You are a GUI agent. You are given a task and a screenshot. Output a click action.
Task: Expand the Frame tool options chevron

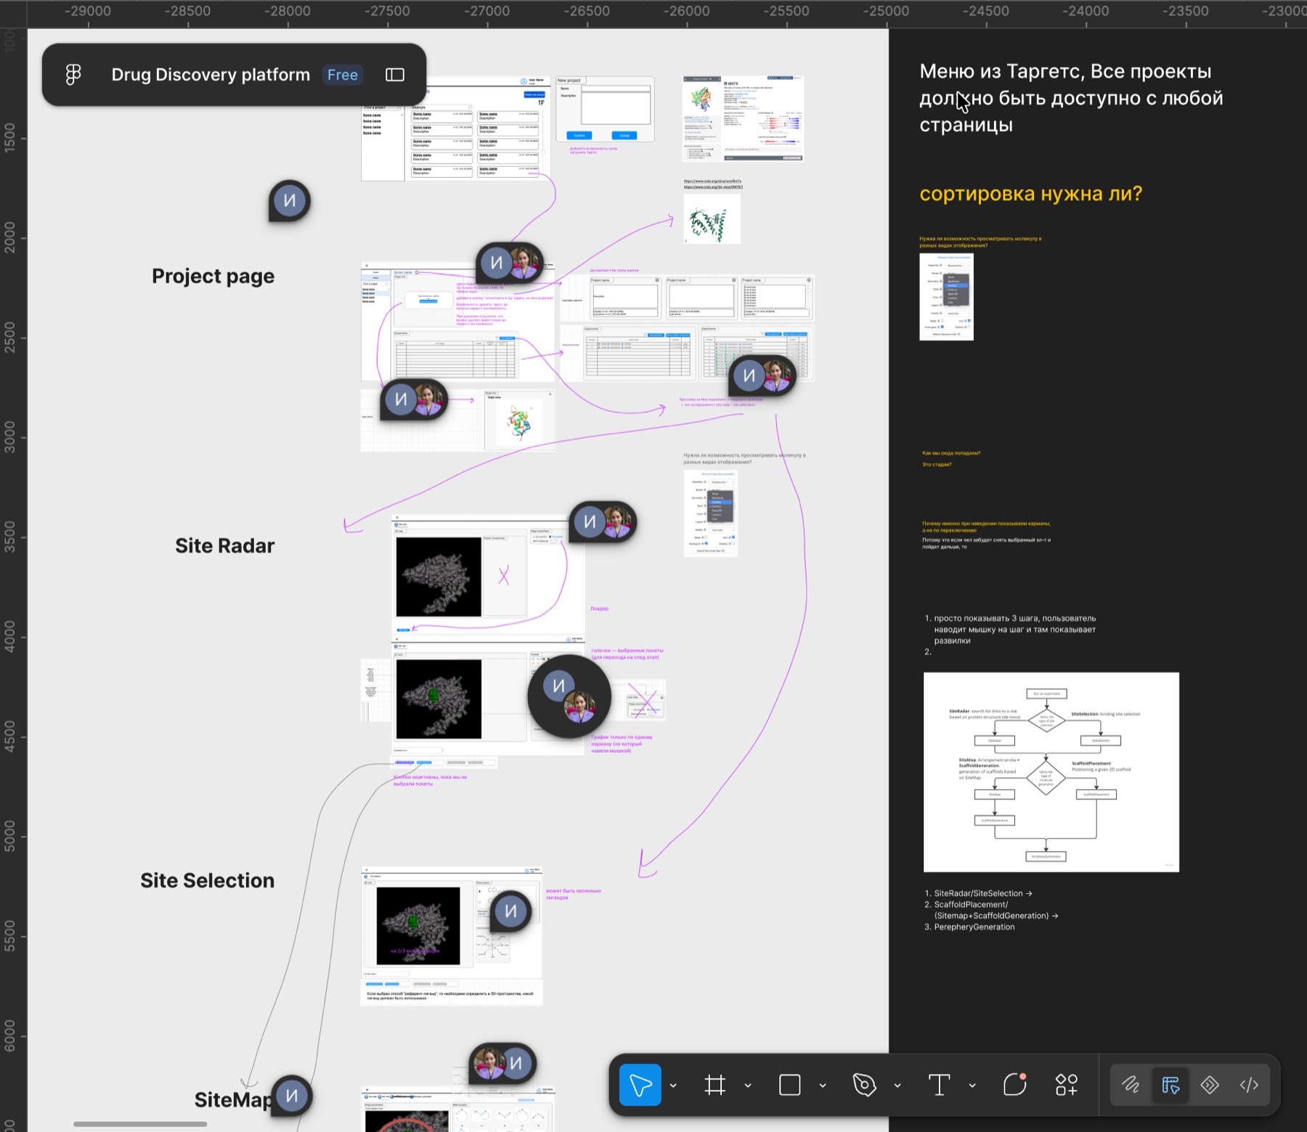point(748,1086)
